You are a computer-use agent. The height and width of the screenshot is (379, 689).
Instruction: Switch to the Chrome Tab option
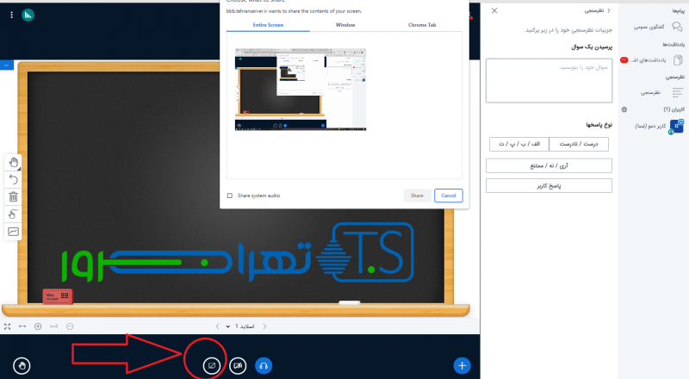point(422,25)
